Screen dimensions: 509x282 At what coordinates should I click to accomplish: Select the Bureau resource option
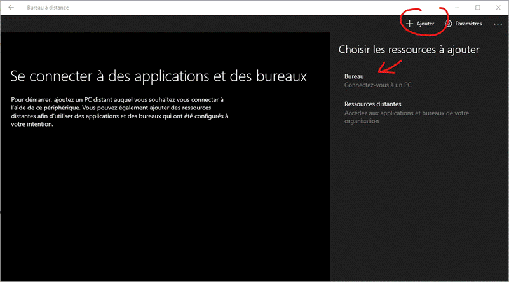pyautogui.click(x=354, y=76)
